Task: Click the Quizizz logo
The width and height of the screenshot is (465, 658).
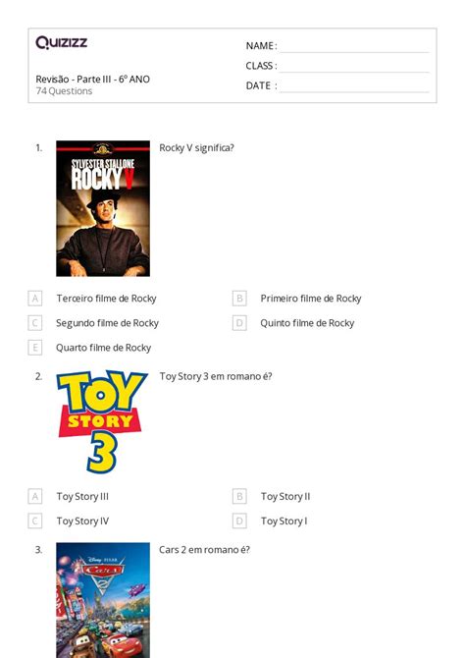Action: click(x=61, y=42)
